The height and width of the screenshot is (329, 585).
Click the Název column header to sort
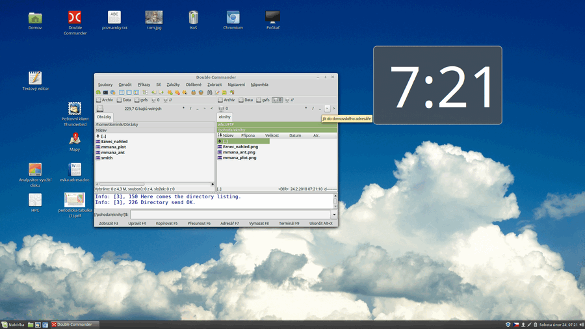click(x=227, y=135)
